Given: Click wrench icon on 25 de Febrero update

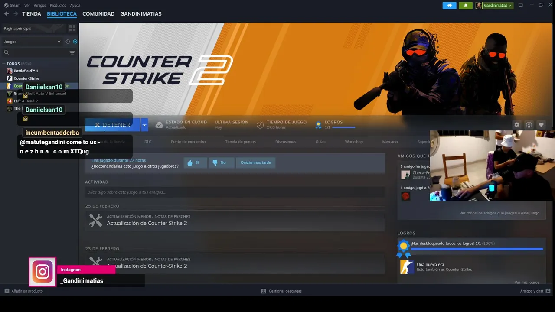Looking at the screenshot, I should 95,220.
